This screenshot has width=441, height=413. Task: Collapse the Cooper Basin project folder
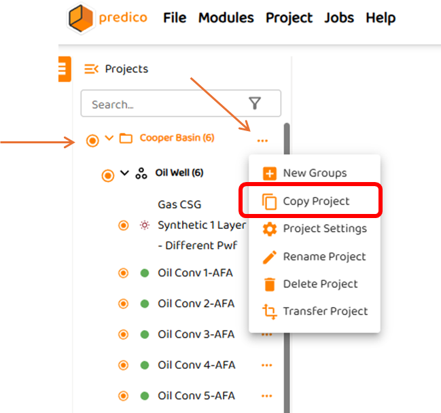point(109,139)
